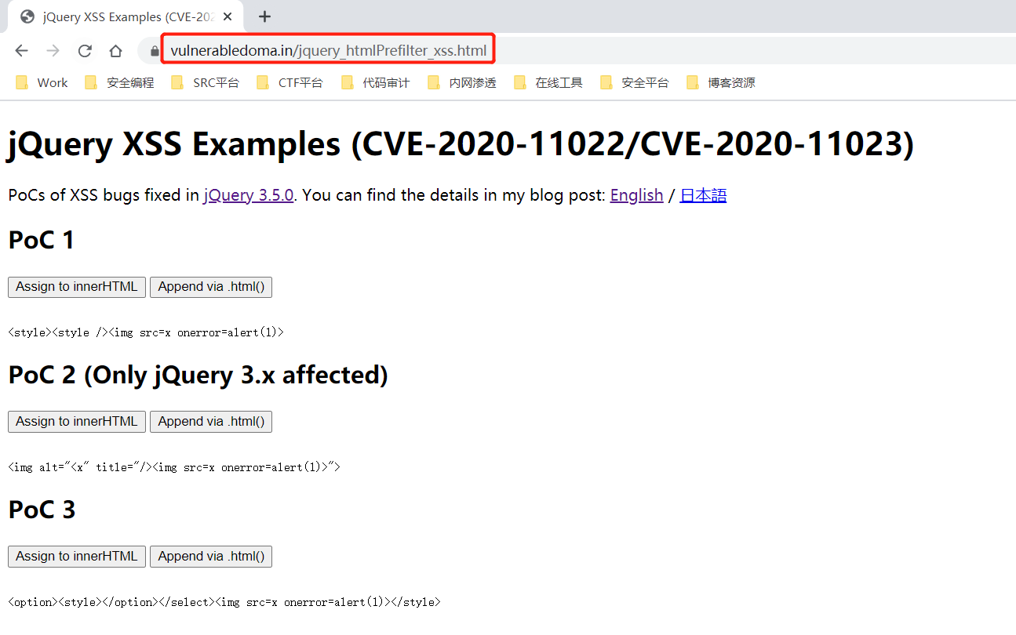Open the Work bookmark folder
Viewport: 1016px width, 635px height.
click(x=42, y=82)
